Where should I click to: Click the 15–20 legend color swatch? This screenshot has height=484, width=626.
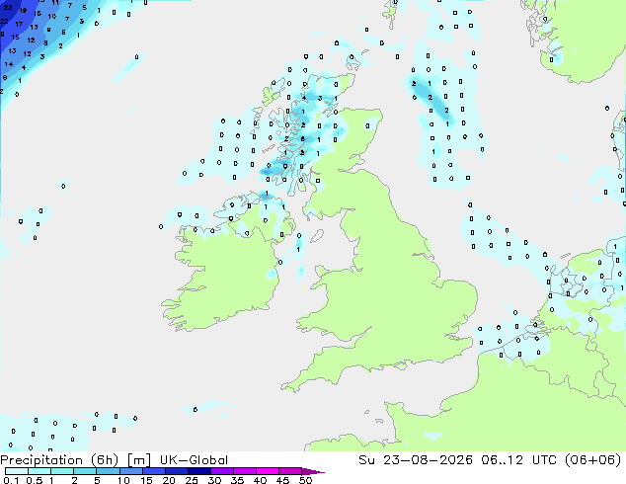coord(154,471)
